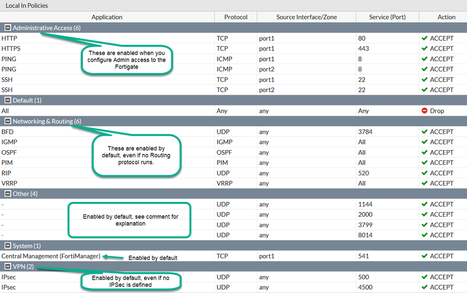Collapse the VPN (2) section
467x293 pixels.
tap(8, 266)
